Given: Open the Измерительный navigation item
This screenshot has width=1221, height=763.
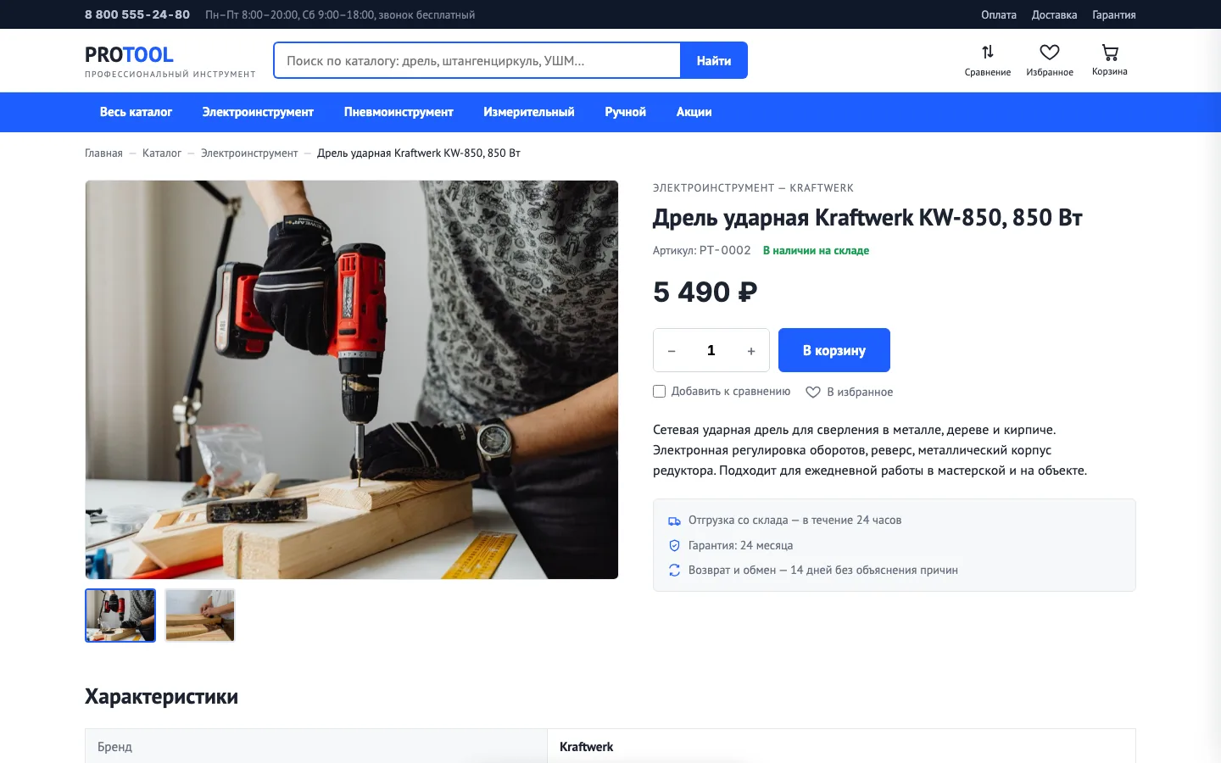Looking at the screenshot, I should 529,112.
